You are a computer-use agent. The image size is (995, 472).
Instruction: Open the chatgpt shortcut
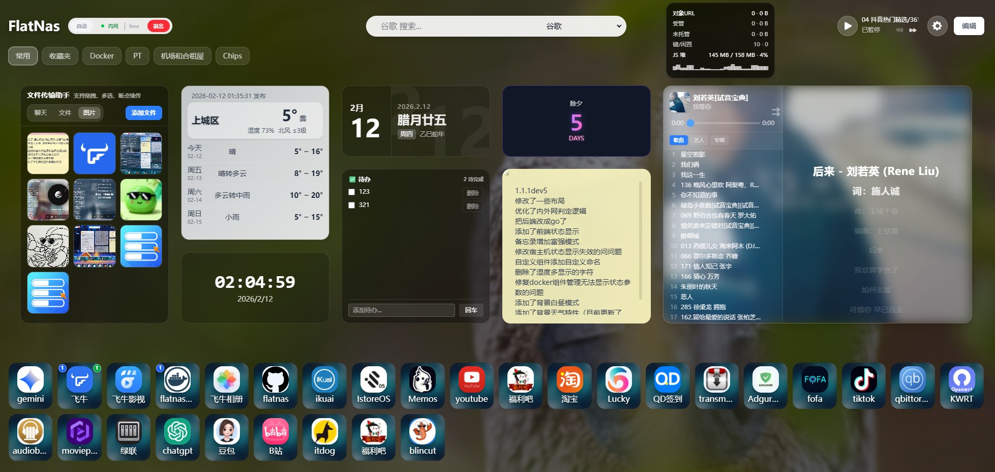(177, 437)
